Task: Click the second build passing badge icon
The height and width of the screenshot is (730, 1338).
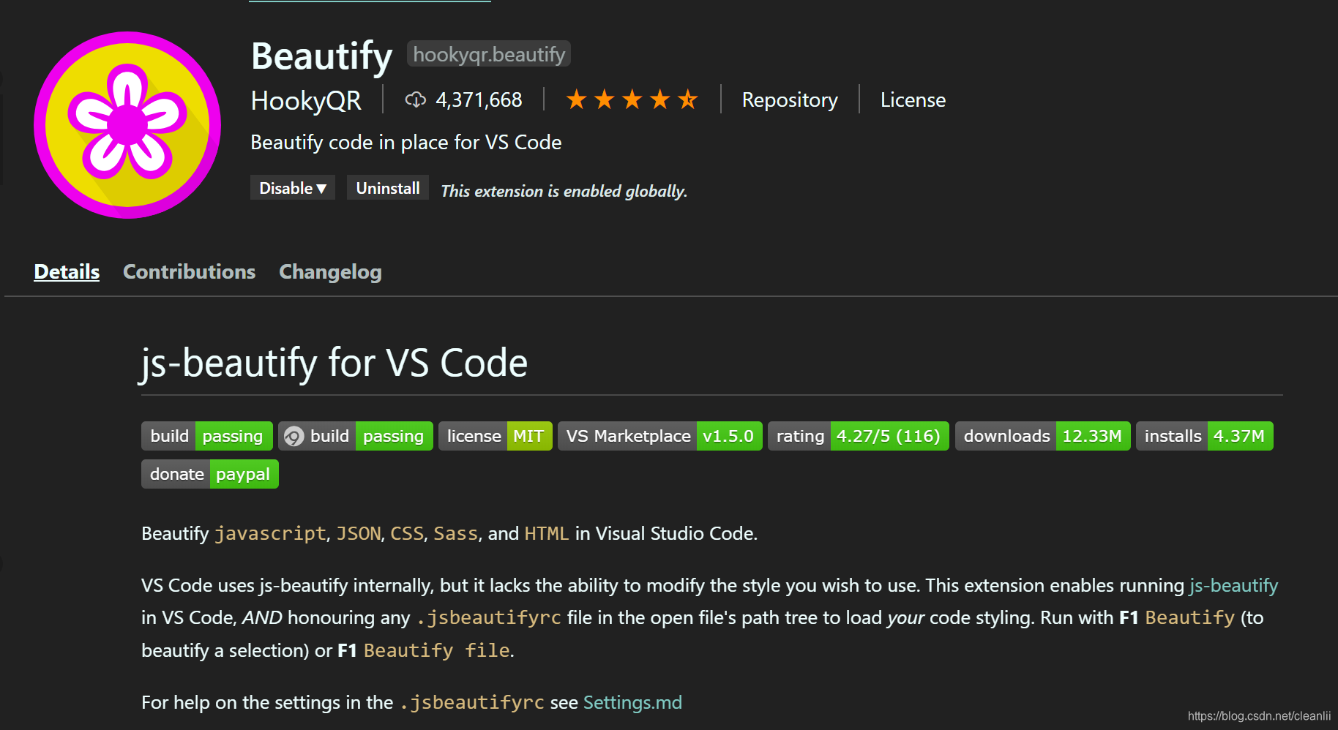Action: 294,437
